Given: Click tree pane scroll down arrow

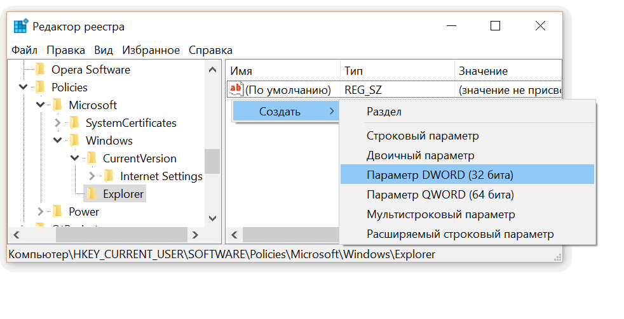Looking at the screenshot, I should point(213,219).
